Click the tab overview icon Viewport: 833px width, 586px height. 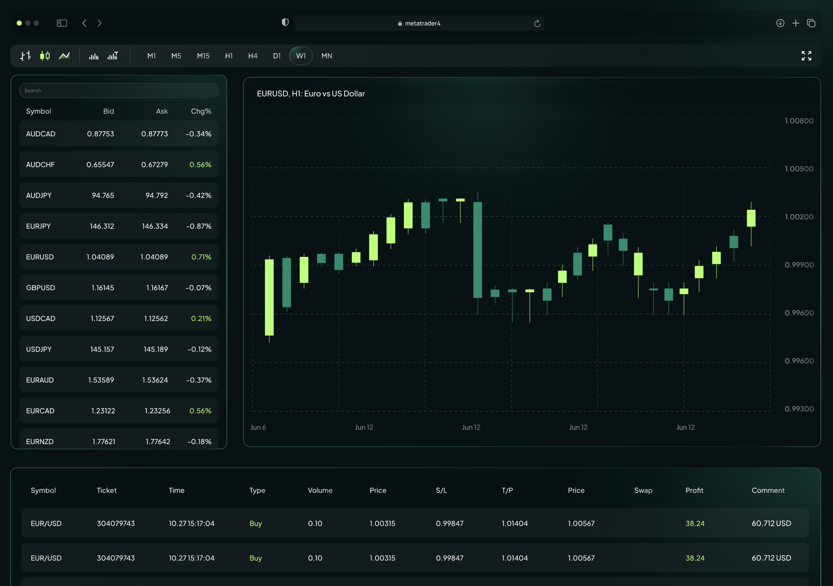(x=812, y=23)
